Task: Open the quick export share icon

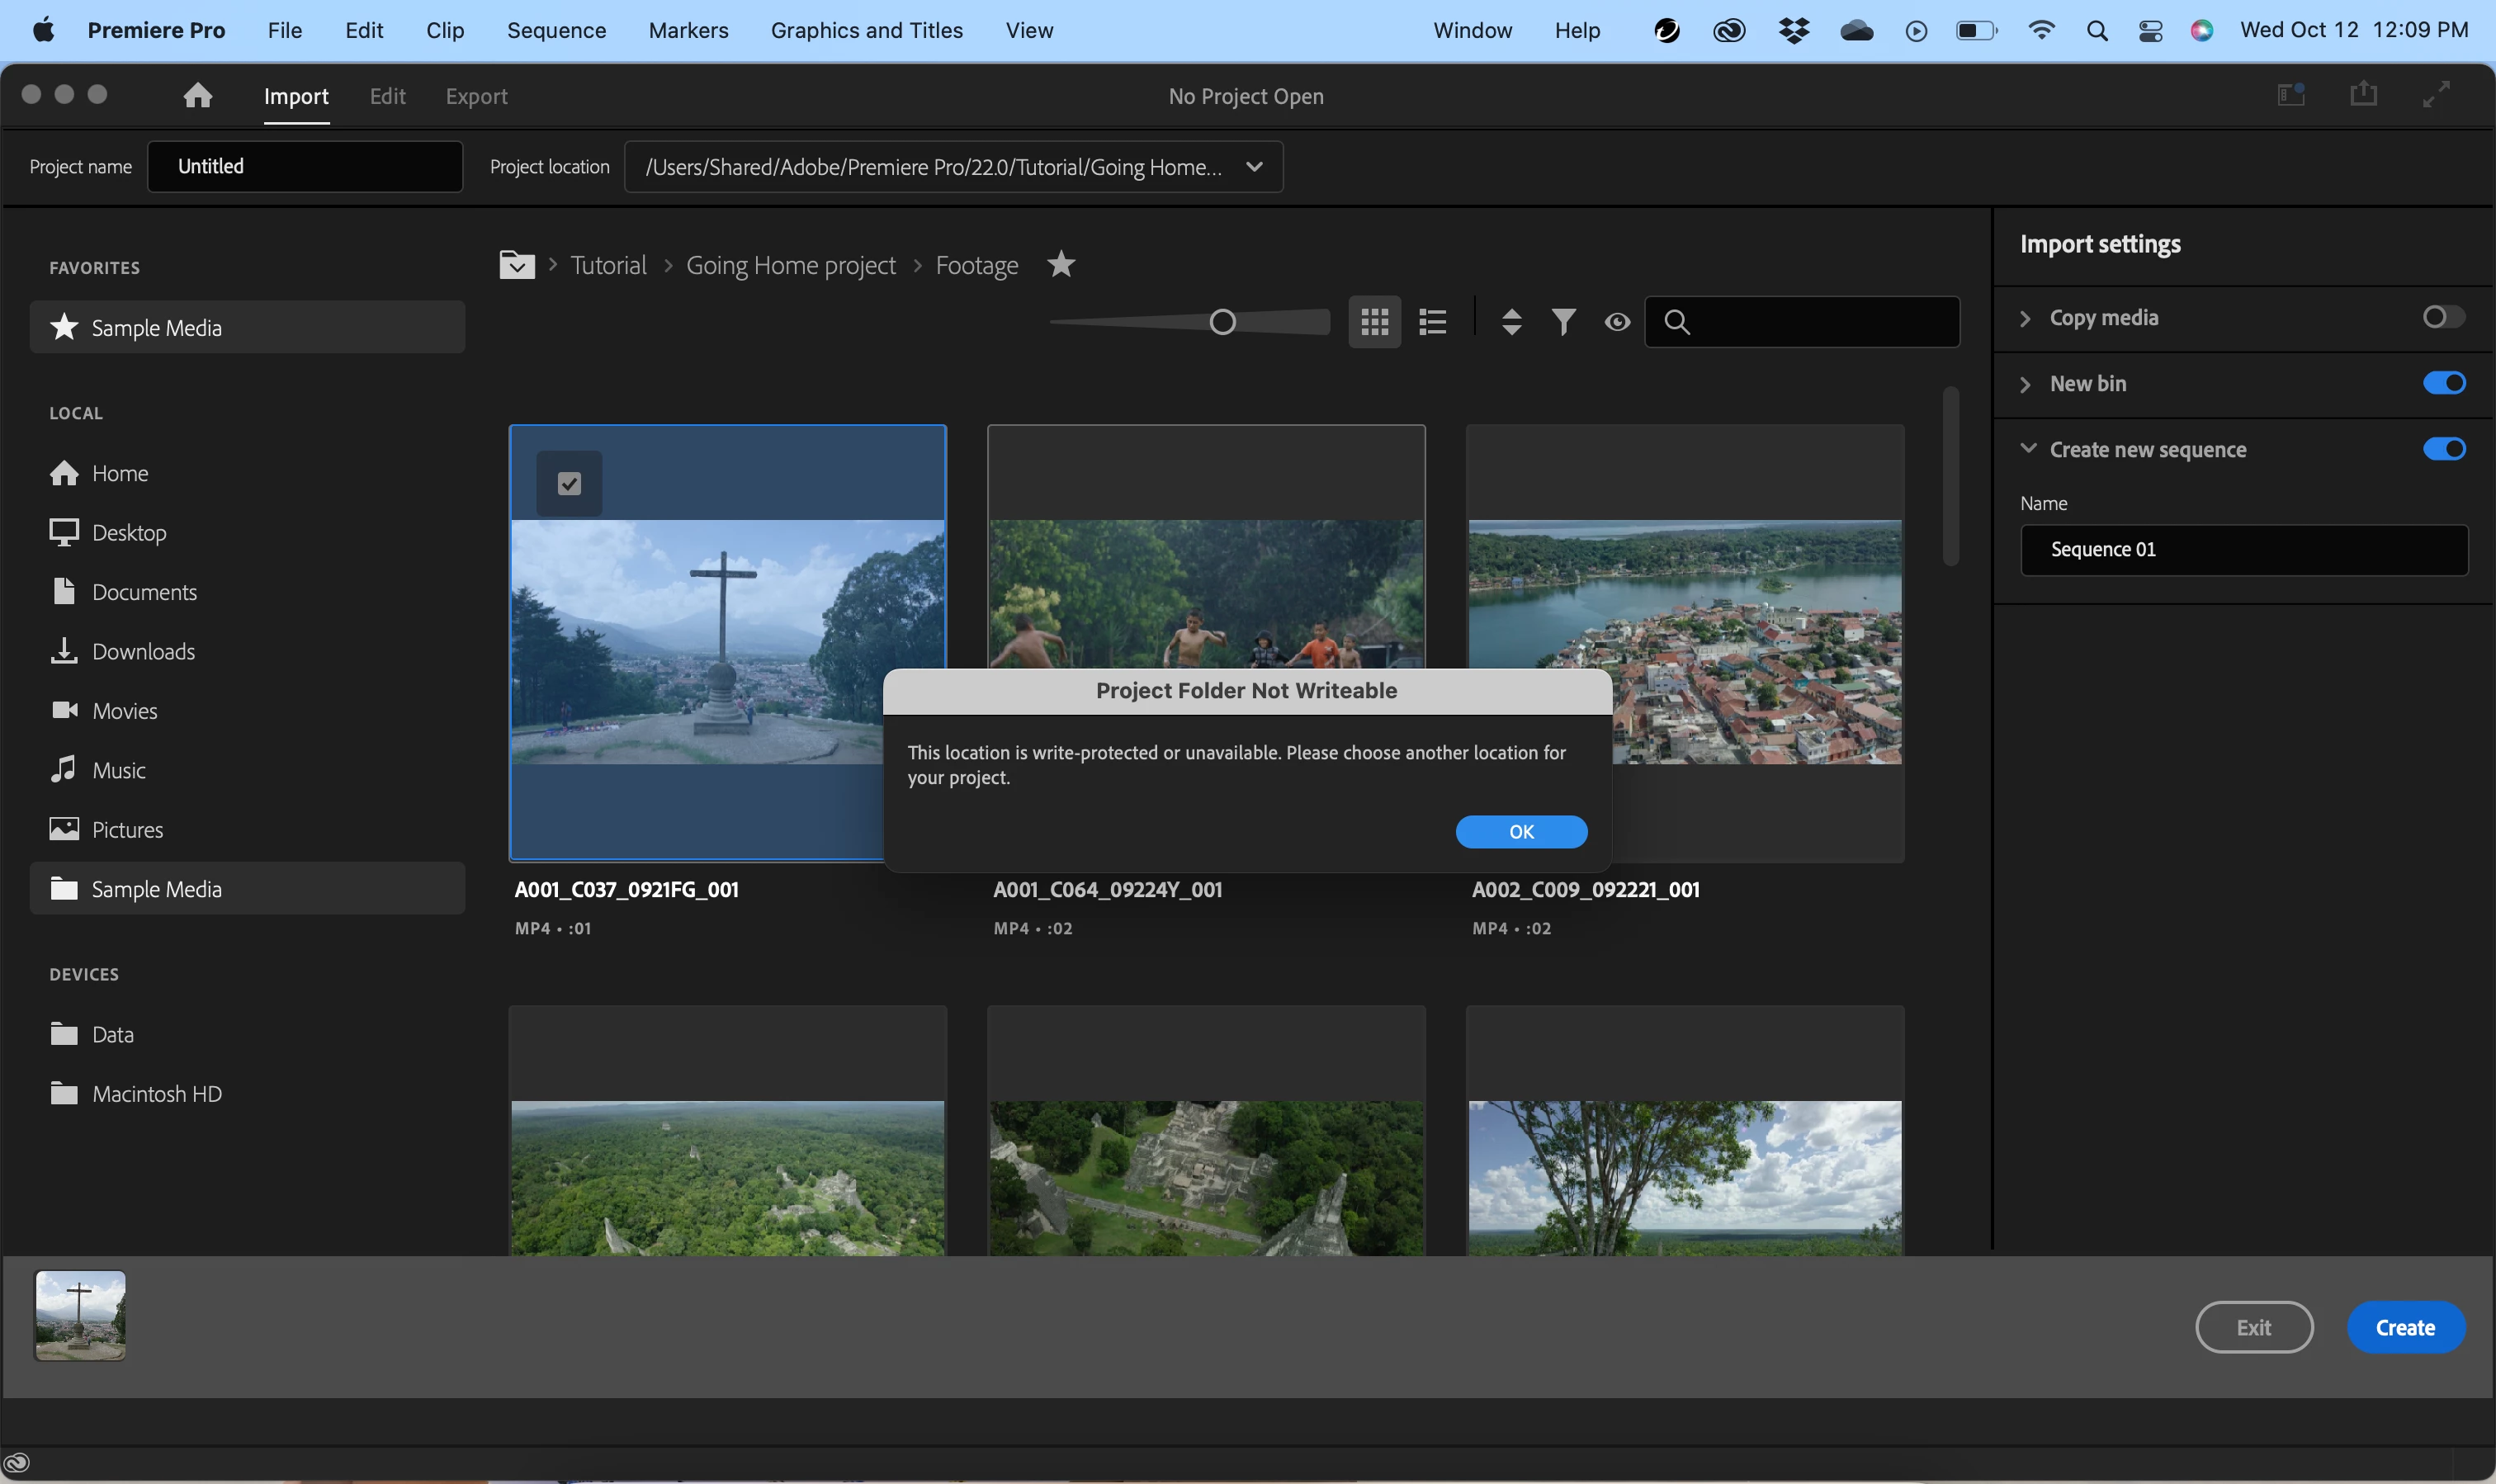Action: (2363, 95)
